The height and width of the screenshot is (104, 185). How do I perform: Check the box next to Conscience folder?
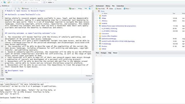tap(97, 34)
